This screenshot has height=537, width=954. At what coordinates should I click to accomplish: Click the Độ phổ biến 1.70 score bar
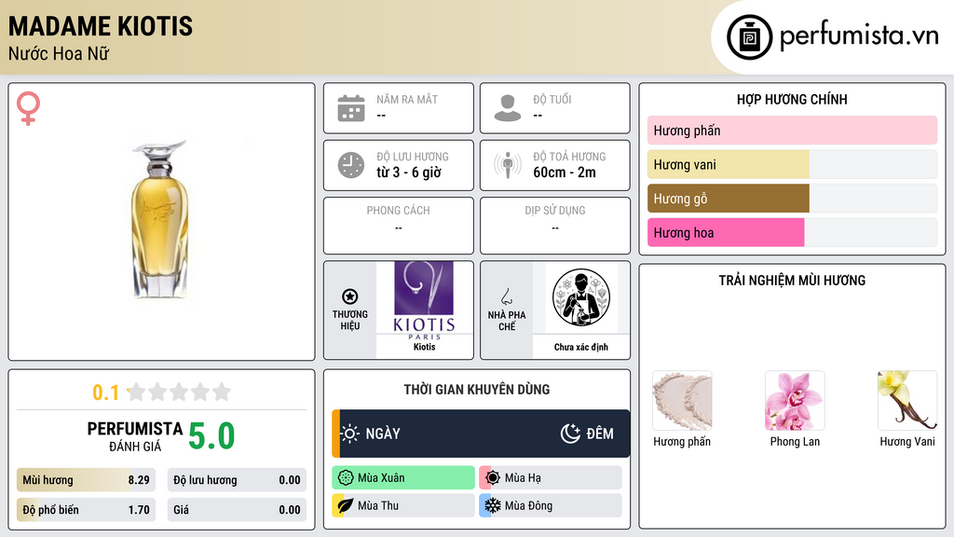tap(86, 510)
